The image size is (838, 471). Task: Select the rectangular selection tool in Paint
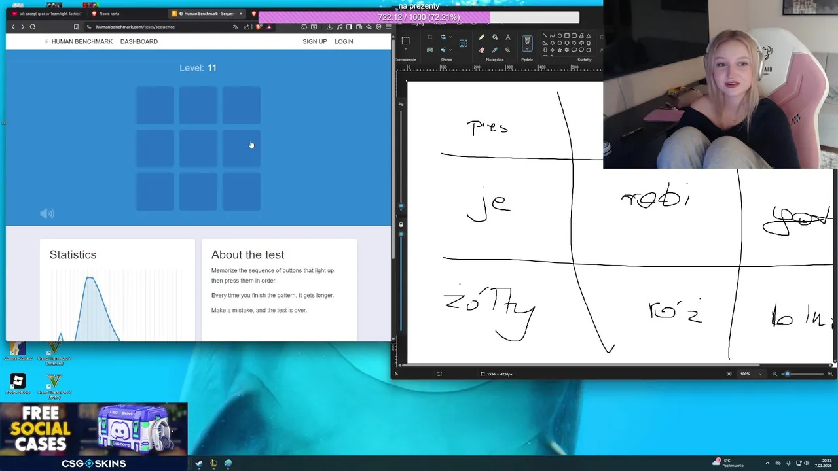tap(405, 41)
